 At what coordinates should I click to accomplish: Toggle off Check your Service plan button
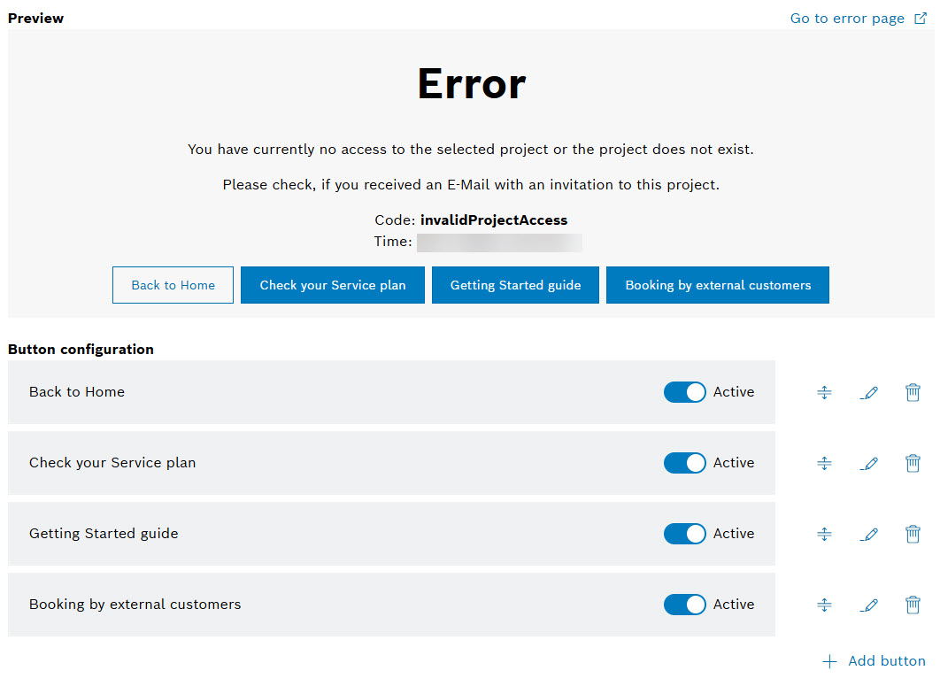point(684,463)
